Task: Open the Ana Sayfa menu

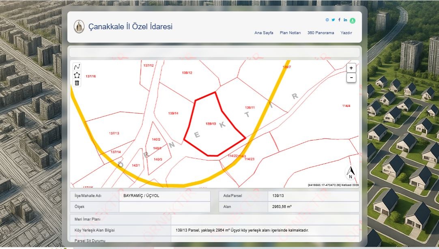Action: (x=264, y=33)
